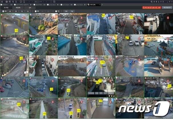Screen dimensions: 173x120
Task: Click the pencil icon on camera 22 overlay
Action: click(x=109, y=78)
